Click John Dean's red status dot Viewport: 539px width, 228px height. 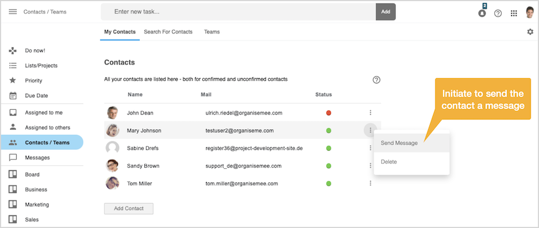pyautogui.click(x=329, y=113)
